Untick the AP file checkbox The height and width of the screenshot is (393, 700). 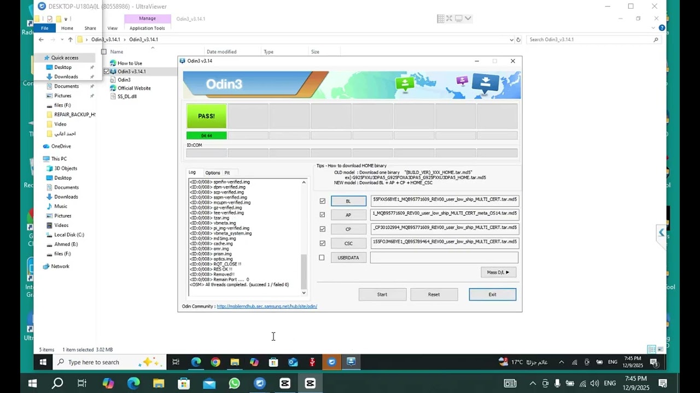(x=322, y=215)
